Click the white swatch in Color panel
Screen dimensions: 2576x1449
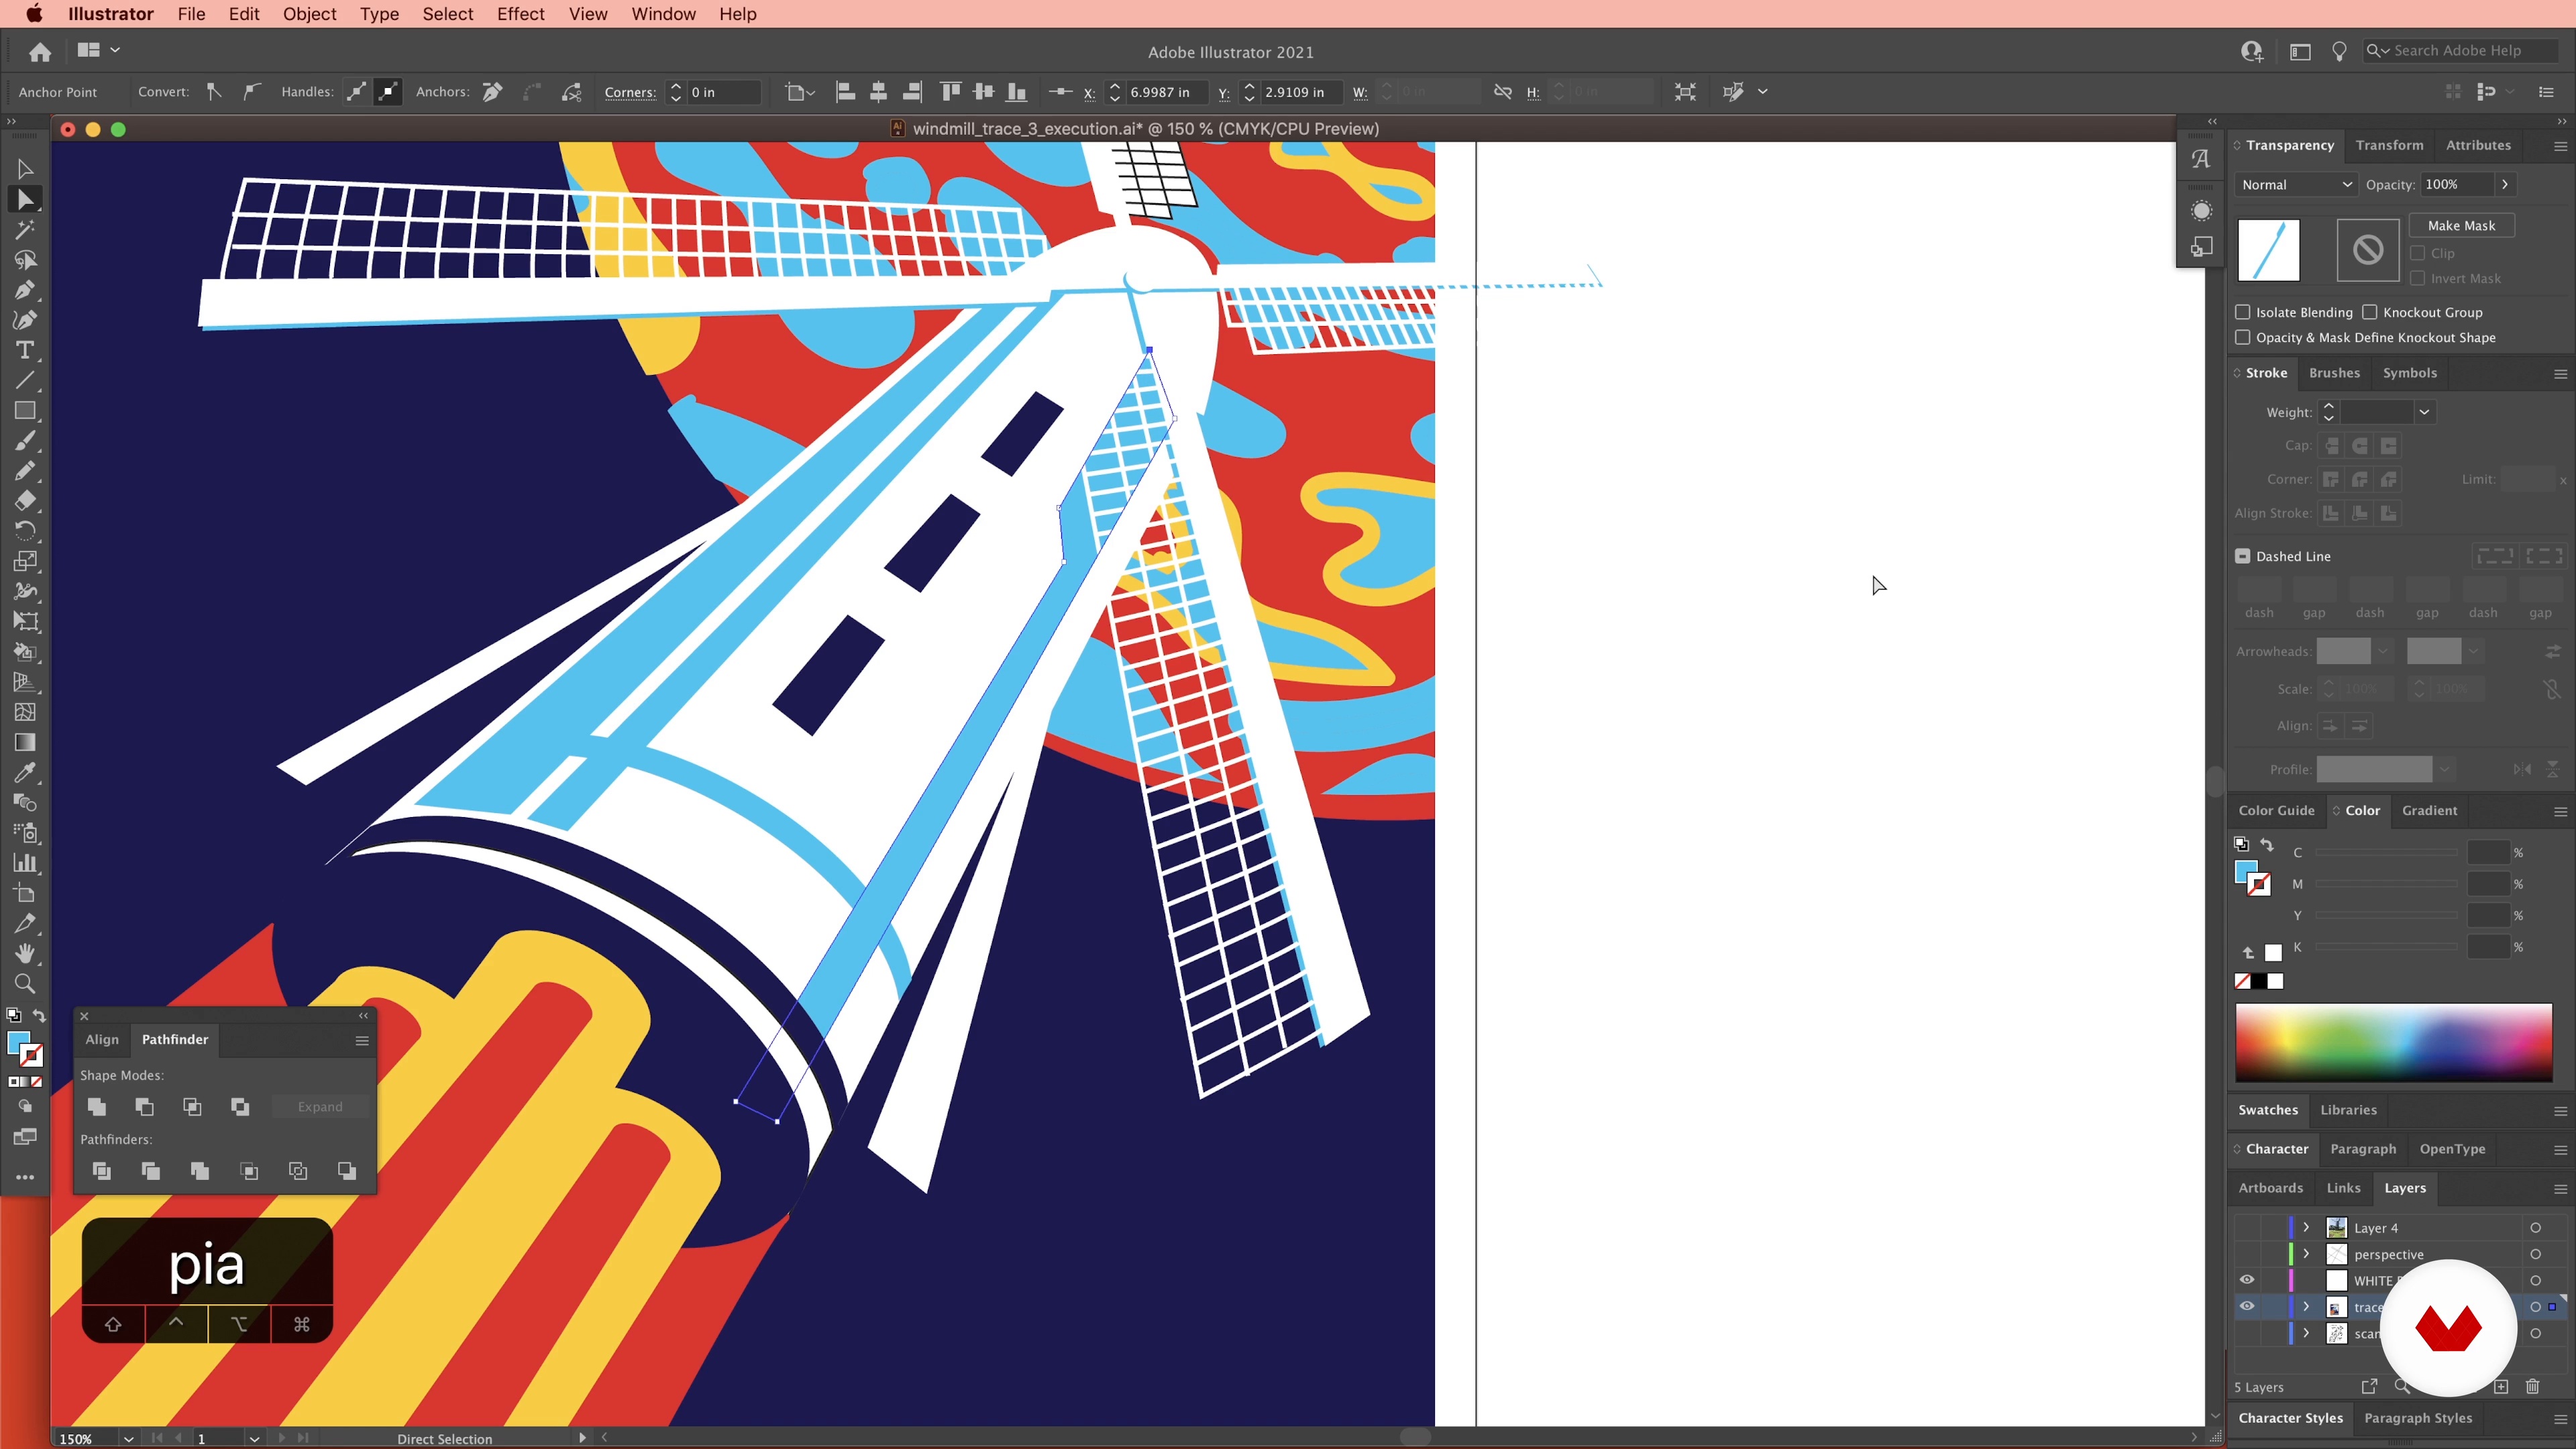click(2275, 981)
